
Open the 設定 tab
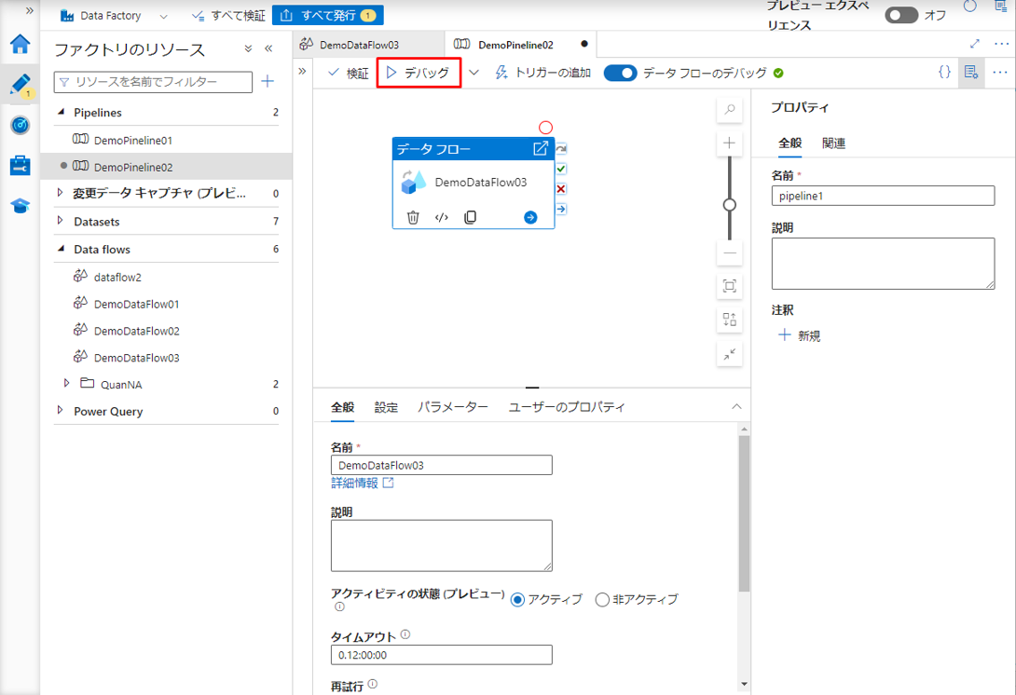point(386,407)
